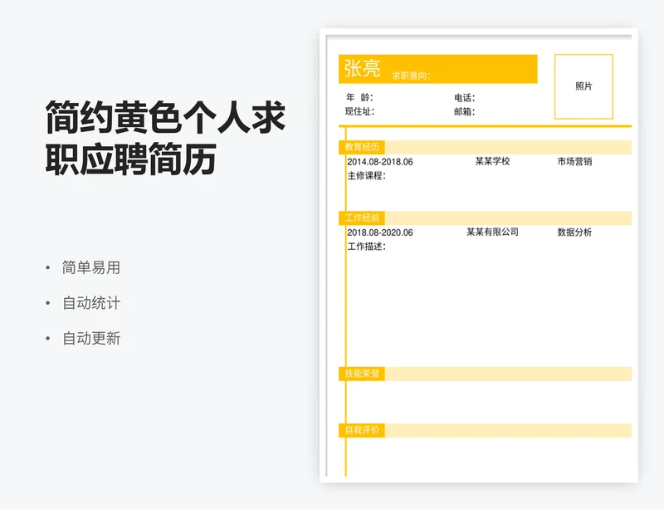Select the 自动统计 bullet text
Image resolution: width=664 pixels, height=509 pixels.
click(x=91, y=303)
